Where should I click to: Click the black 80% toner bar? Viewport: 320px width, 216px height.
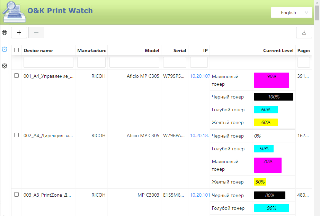point(270,195)
